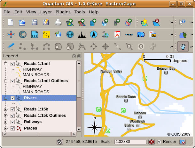Open the North Arrow plugin icon
195x148 pixels.
click(93, 34)
